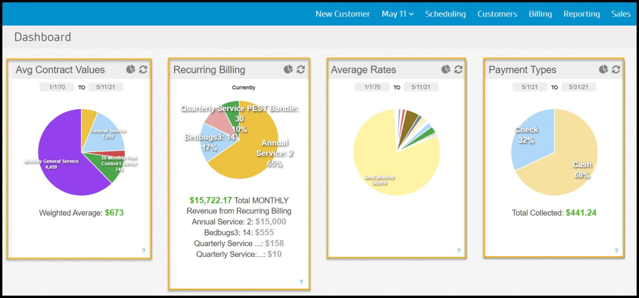Image resolution: width=639 pixels, height=298 pixels.
Task: Click the New Customer link
Action: tap(342, 14)
